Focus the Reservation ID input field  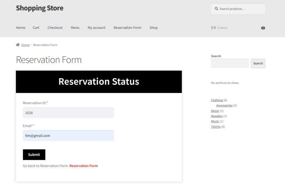click(68, 113)
